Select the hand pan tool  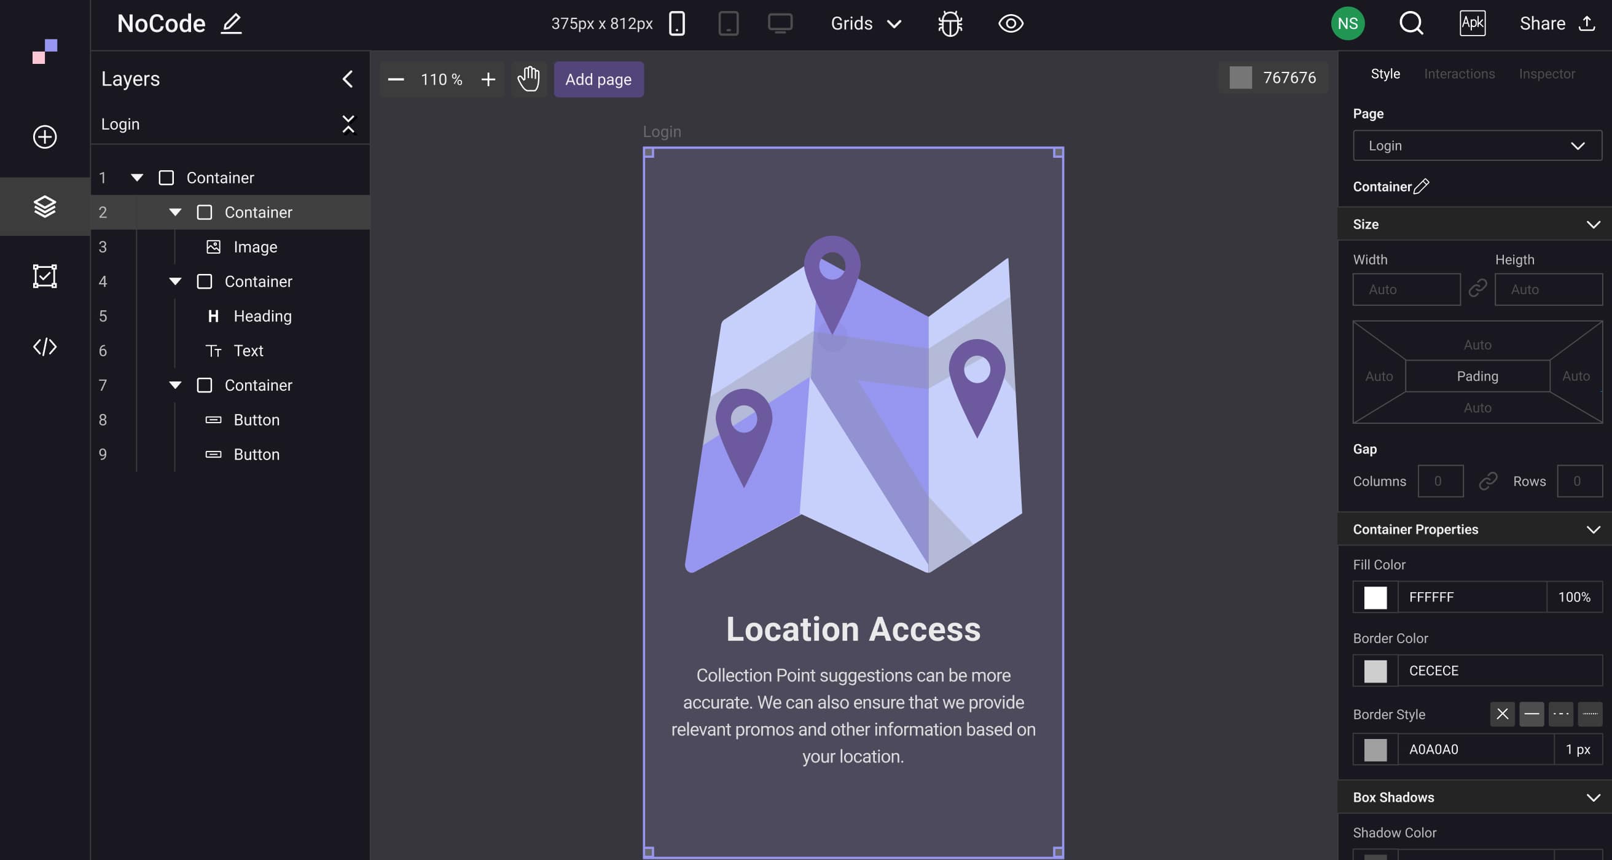coord(528,79)
